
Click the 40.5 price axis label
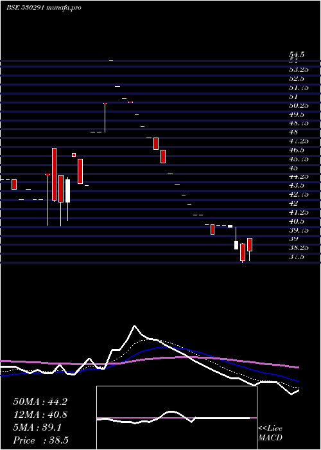297,221
